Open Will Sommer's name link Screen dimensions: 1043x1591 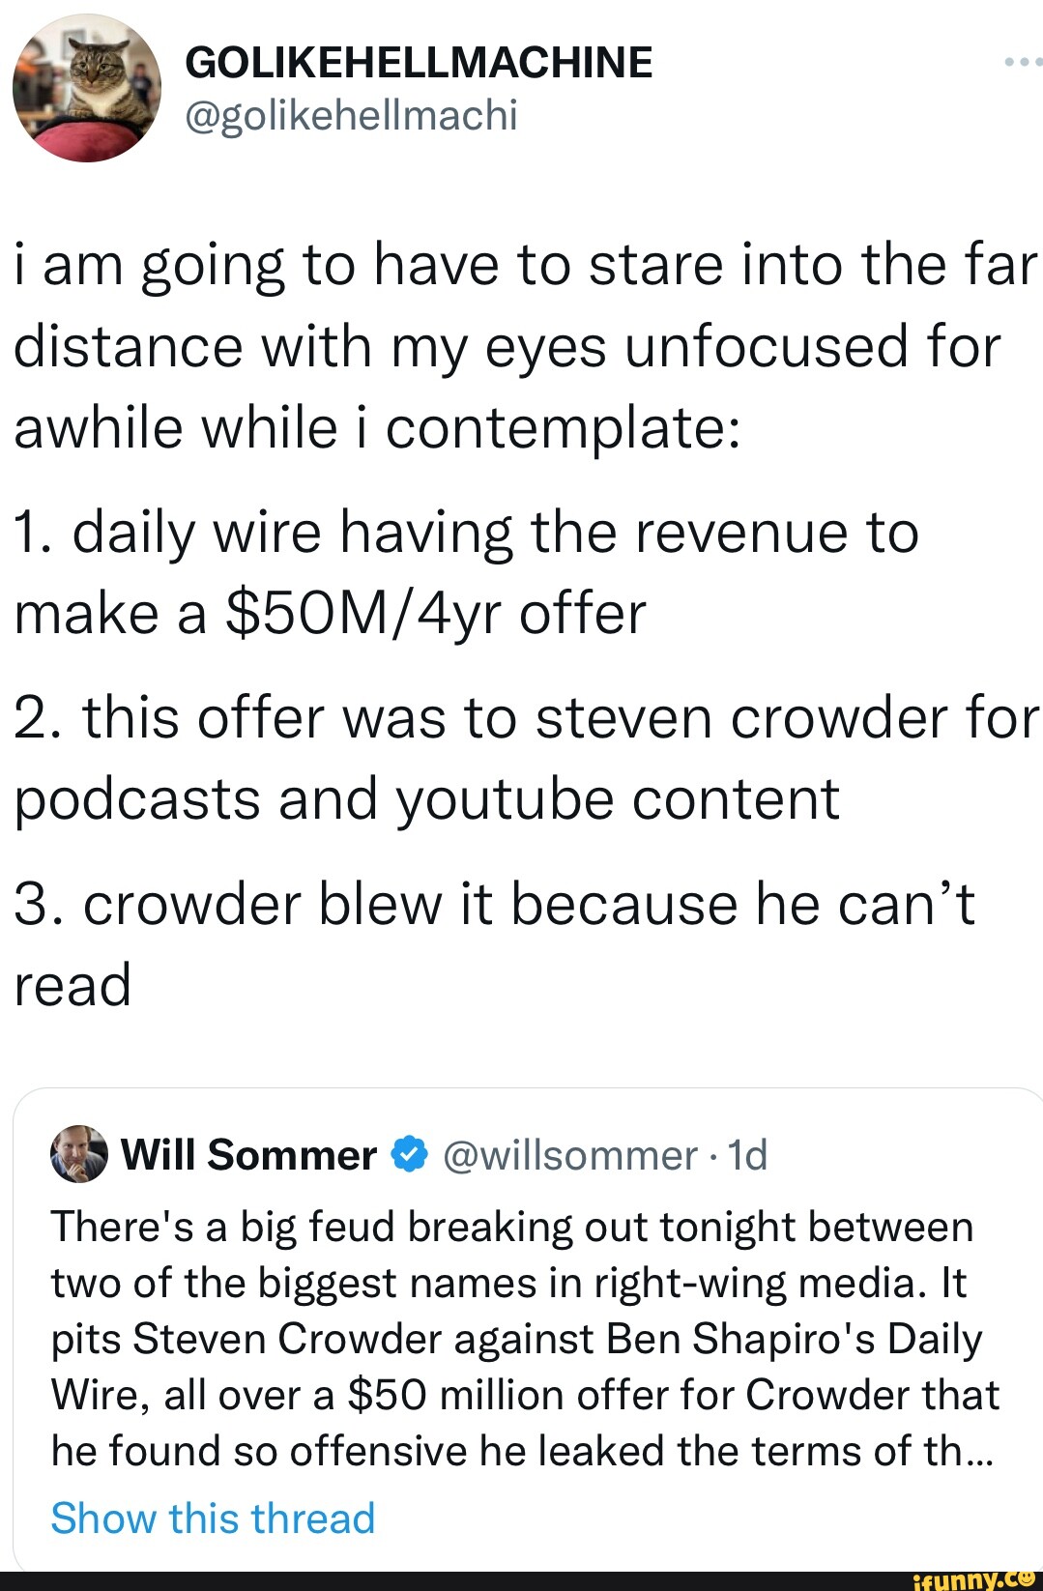[248, 1154]
